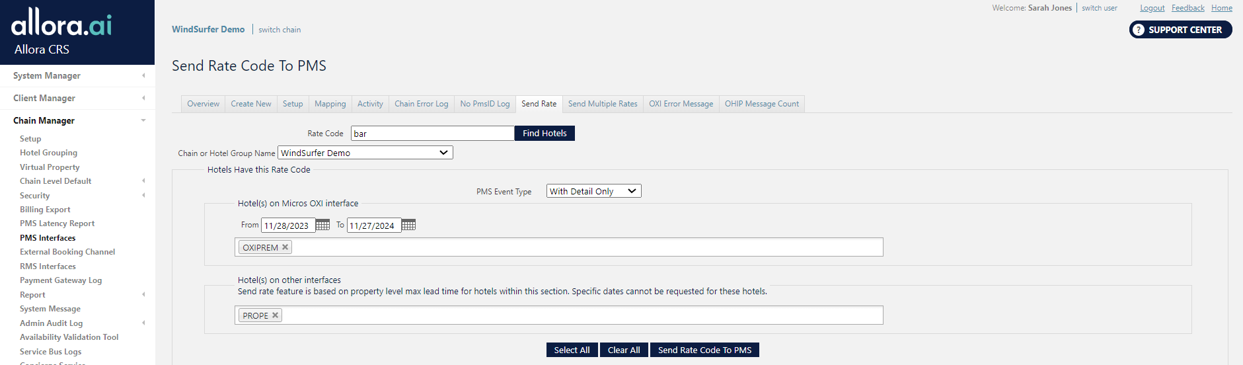Click inside the Micros OXI hotels tag box
Screen dimensions: 1243x365
point(559,247)
